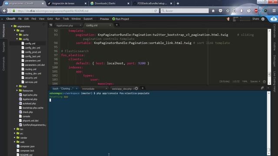Open the Commands side panel
The image size is (278, 156).
coord(3,64)
